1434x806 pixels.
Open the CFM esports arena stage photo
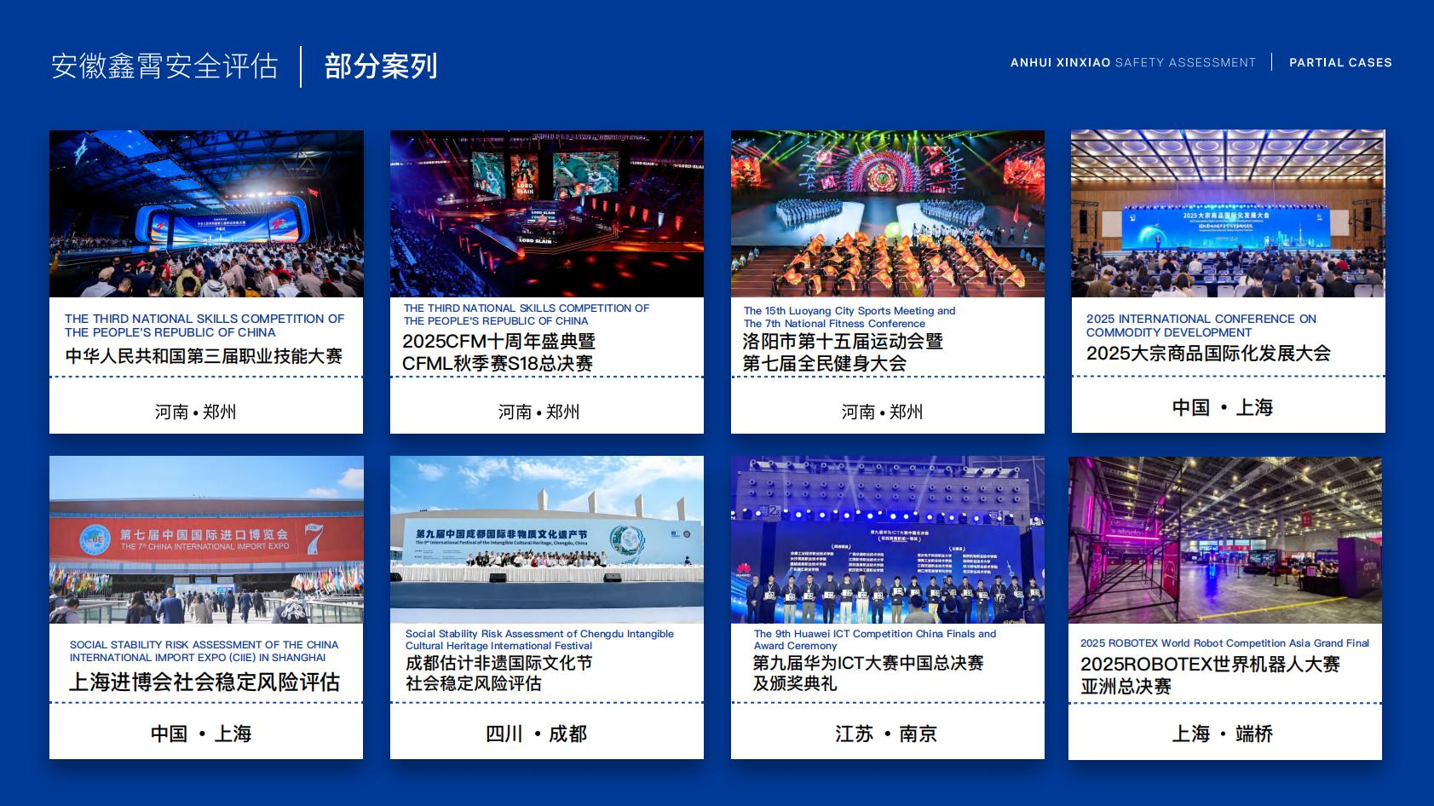(x=546, y=214)
